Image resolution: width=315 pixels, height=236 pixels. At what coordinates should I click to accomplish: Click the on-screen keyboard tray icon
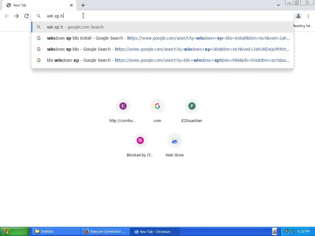275,231
